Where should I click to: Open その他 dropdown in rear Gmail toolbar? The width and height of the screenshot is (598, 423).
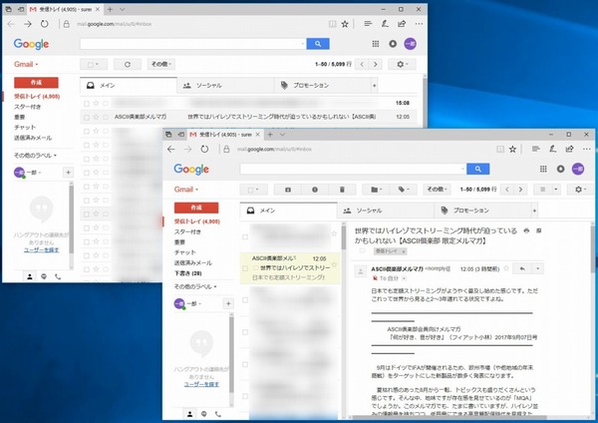point(161,65)
